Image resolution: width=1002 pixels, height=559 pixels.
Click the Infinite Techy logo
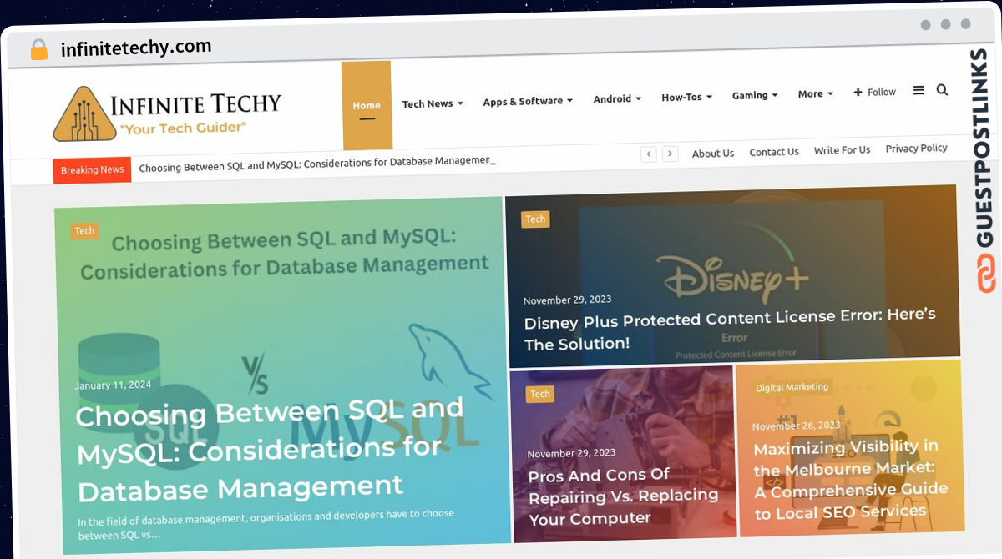[168, 113]
